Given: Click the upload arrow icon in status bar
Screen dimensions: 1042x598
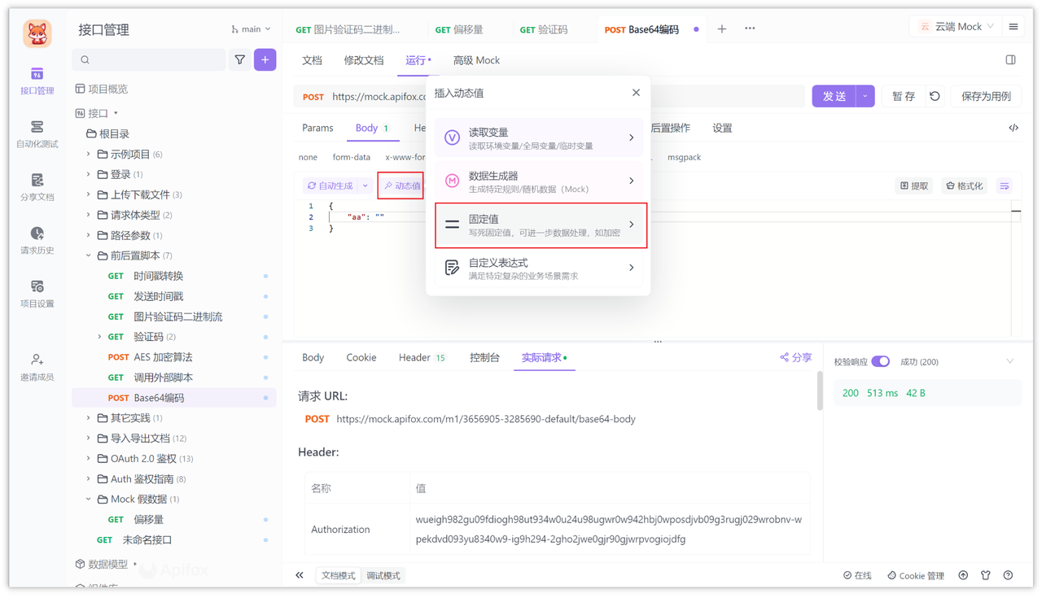Looking at the screenshot, I should point(963,575).
